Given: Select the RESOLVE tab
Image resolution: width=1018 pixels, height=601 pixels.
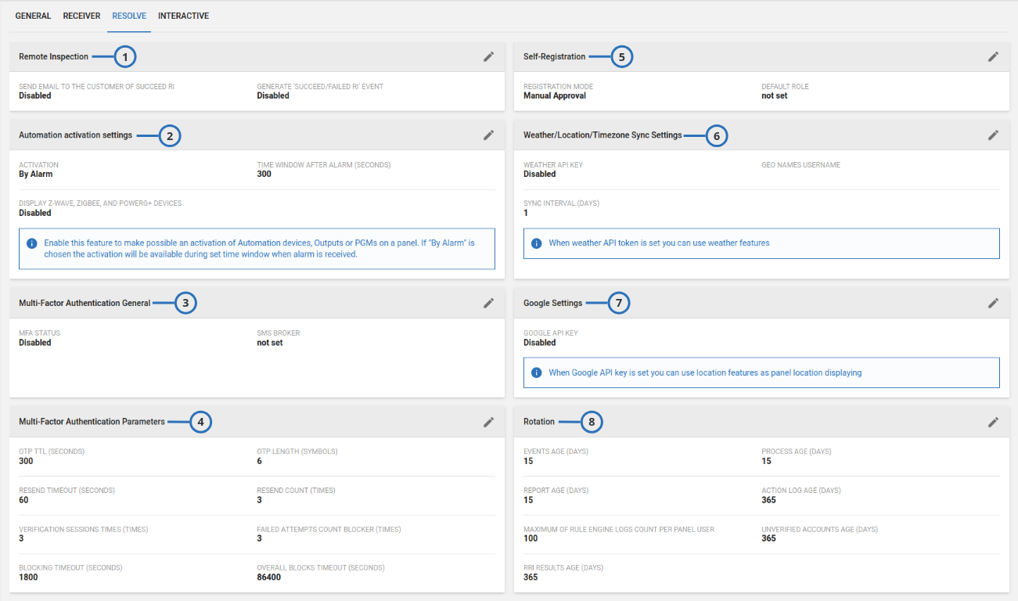Looking at the screenshot, I should [x=129, y=16].
